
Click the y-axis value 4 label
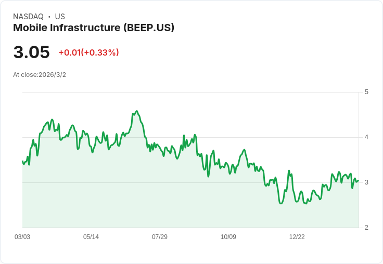367,137
